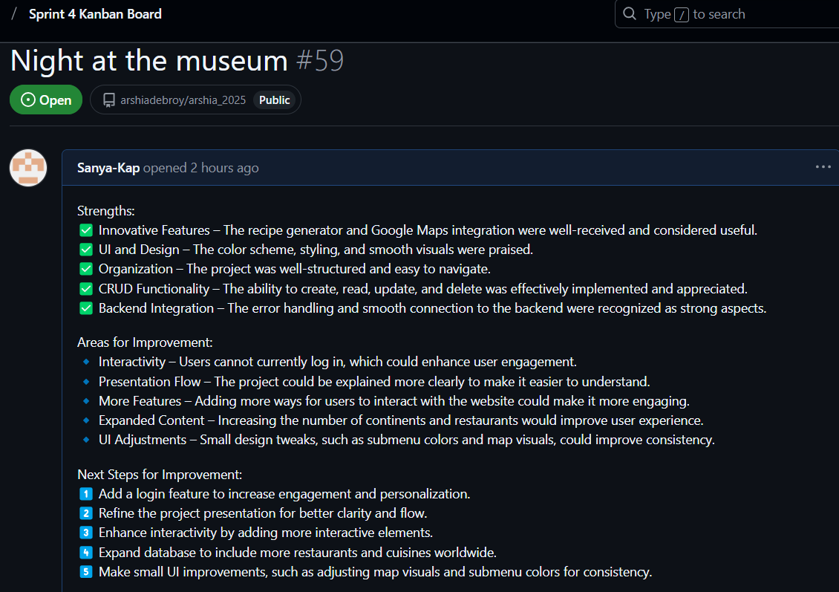839x592 pixels.
Task: Click the Night at the museum title
Action: 149,60
